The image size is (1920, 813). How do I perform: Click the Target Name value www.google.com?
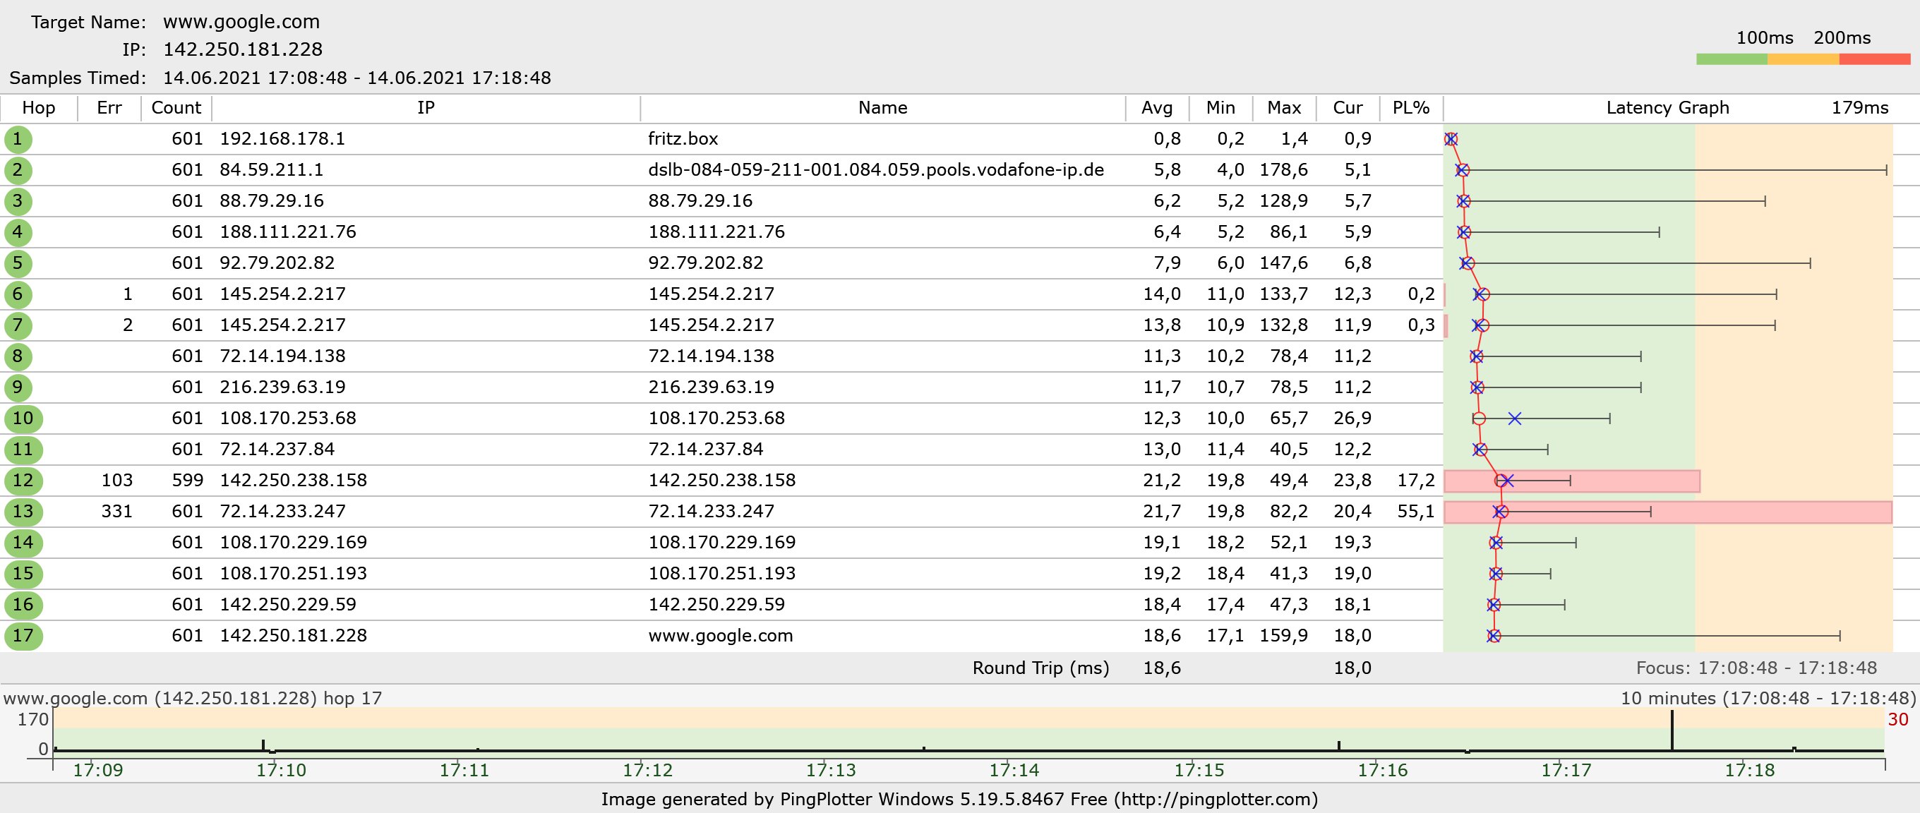pos(241,23)
